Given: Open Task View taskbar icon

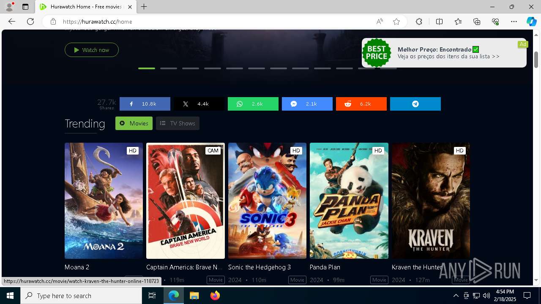Looking at the screenshot, I should pyautogui.click(x=152, y=296).
